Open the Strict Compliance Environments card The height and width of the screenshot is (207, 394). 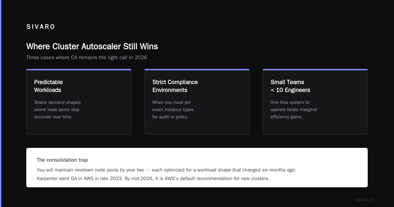tap(197, 102)
